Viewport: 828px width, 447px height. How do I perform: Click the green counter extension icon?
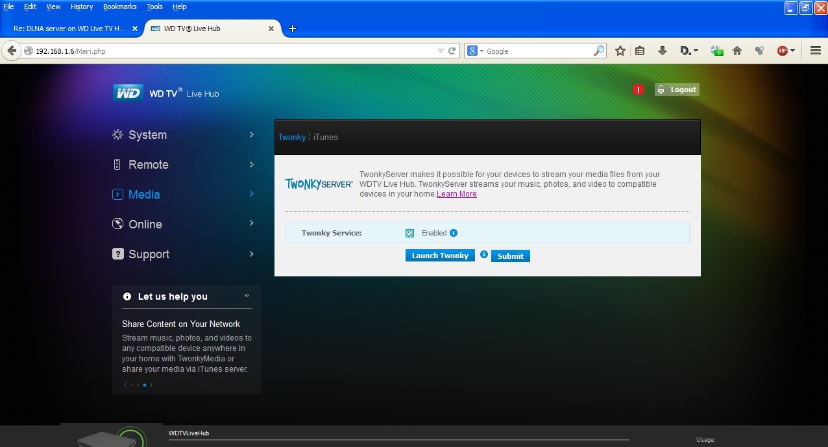(717, 51)
